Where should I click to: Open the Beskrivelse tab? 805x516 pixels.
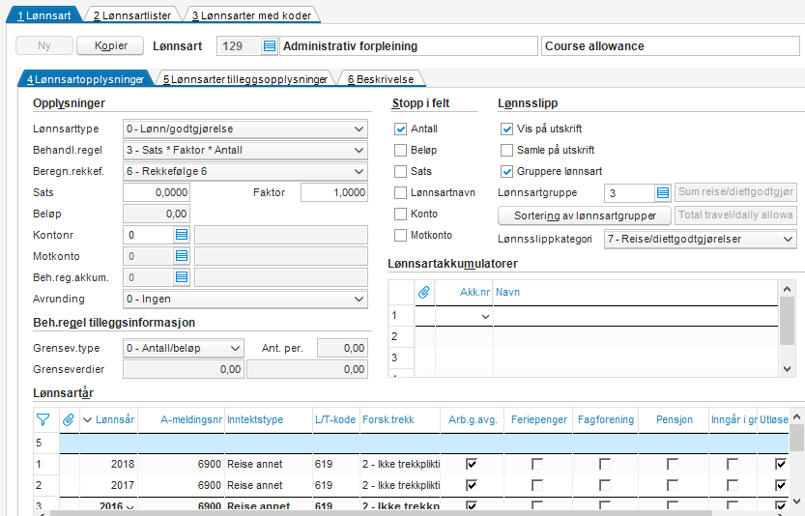(x=382, y=79)
